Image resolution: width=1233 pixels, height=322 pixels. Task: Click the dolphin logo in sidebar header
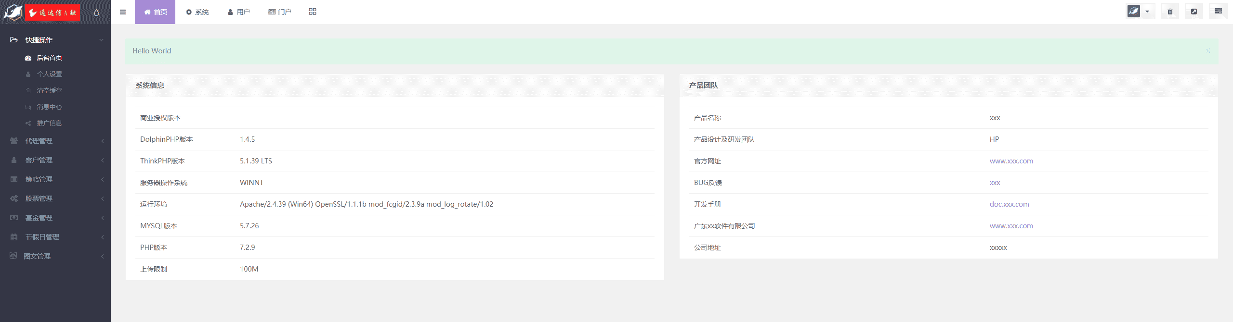(x=13, y=12)
